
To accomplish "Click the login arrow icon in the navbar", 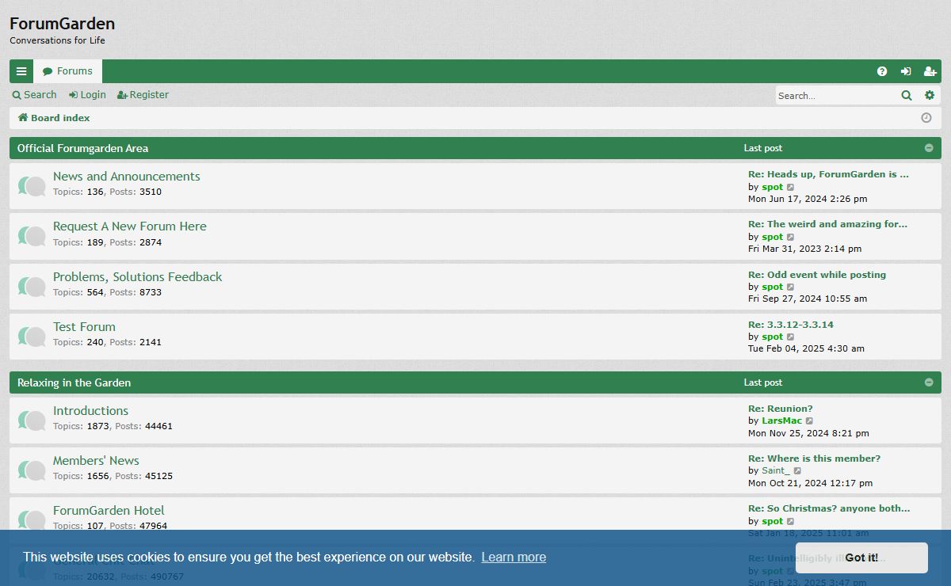I will click(906, 71).
